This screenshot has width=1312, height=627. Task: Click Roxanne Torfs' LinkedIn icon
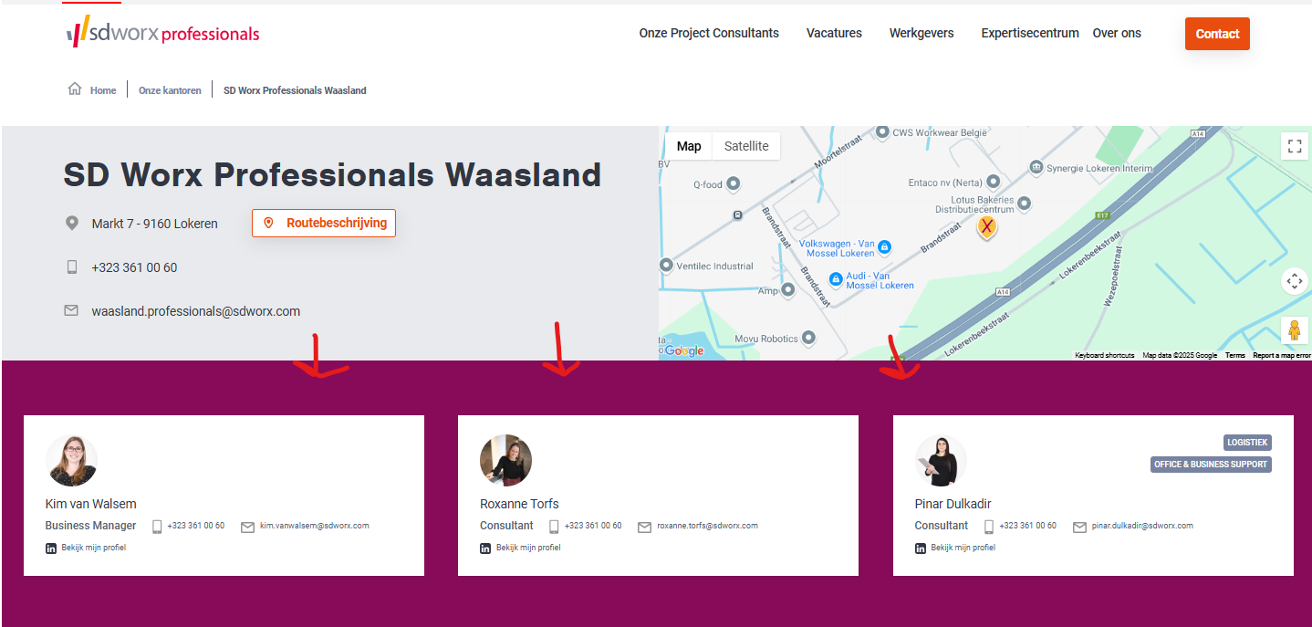coord(485,548)
